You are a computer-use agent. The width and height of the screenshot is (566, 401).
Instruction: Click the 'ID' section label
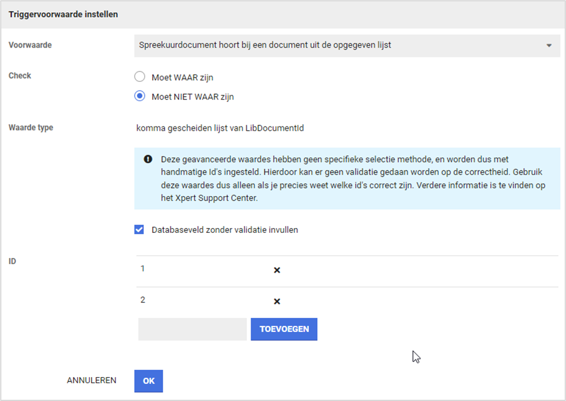tap(12, 261)
